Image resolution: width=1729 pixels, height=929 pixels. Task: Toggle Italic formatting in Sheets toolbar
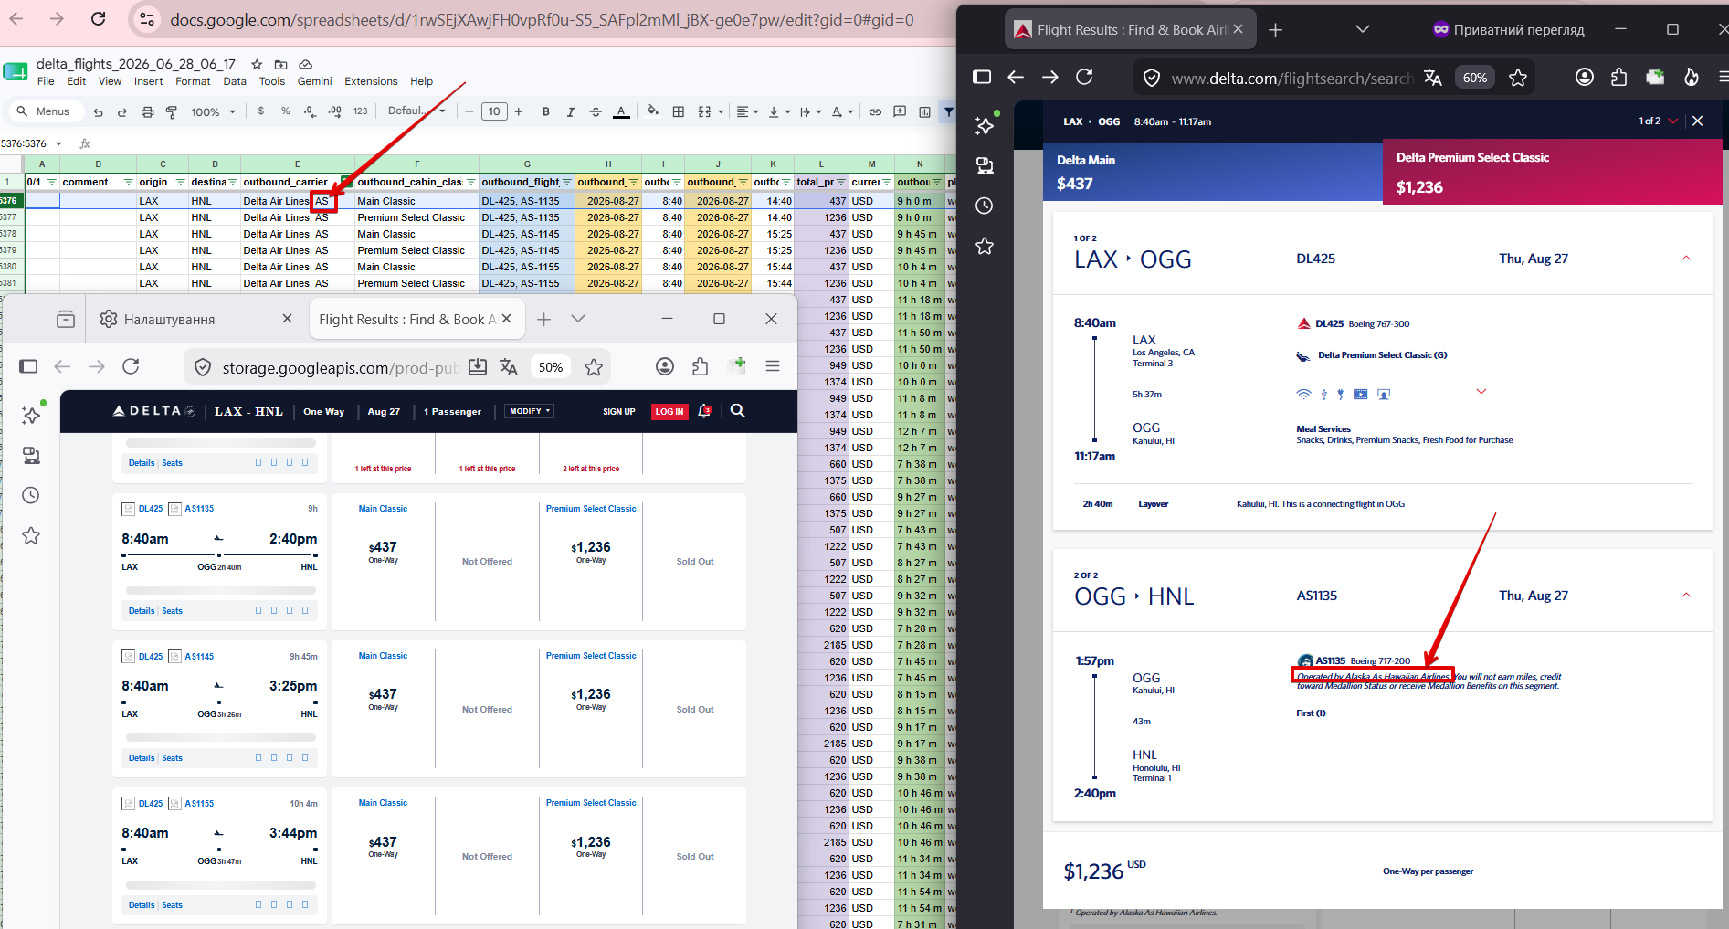click(x=571, y=111)
